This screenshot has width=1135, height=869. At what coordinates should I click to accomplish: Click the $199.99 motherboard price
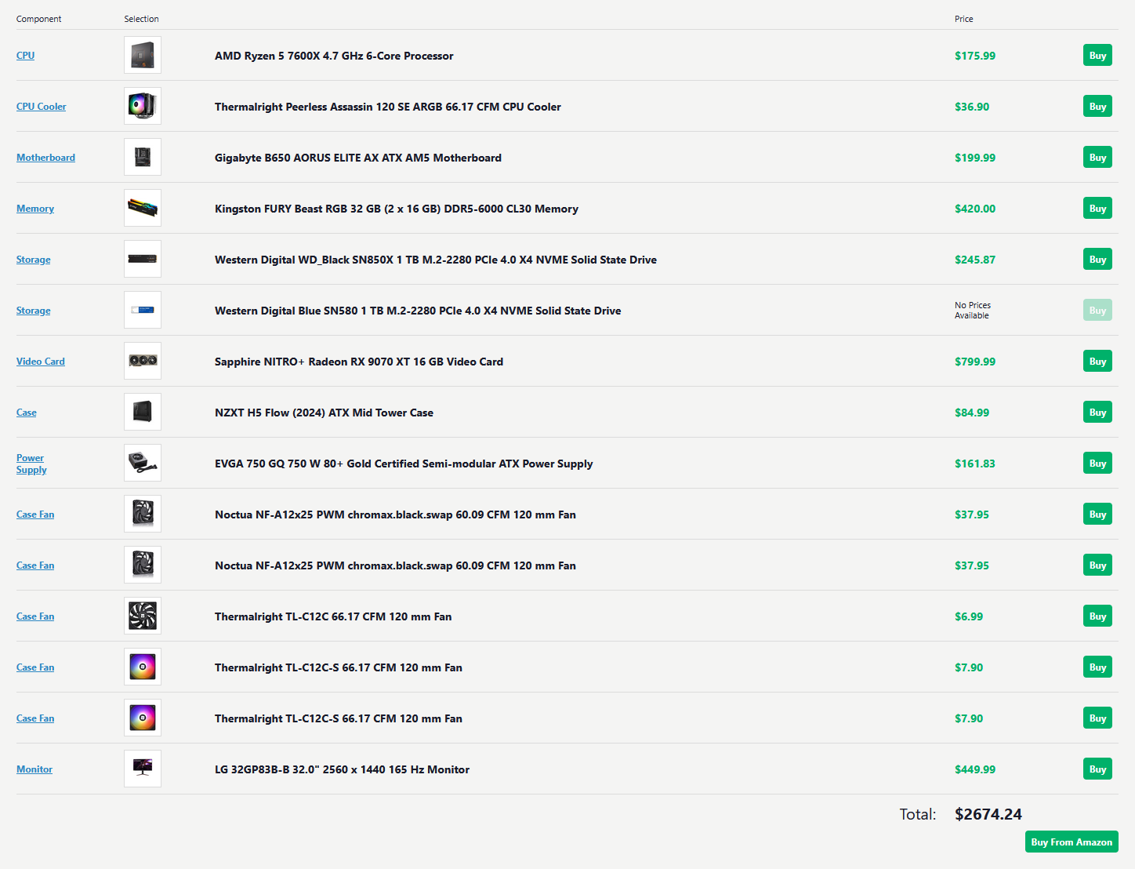coord(975,158)
